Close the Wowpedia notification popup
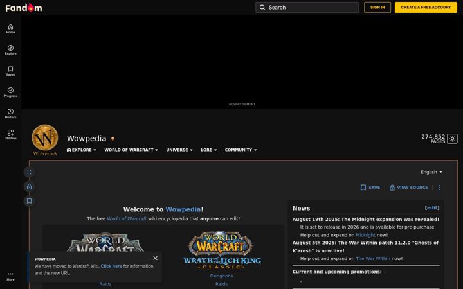This screenshot has width=463, height=289. pyautogui.click(x=156, y=258)
